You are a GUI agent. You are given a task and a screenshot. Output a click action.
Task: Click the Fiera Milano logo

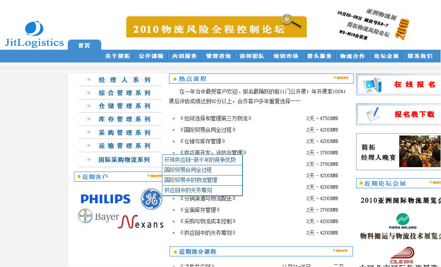click(402, 221)
